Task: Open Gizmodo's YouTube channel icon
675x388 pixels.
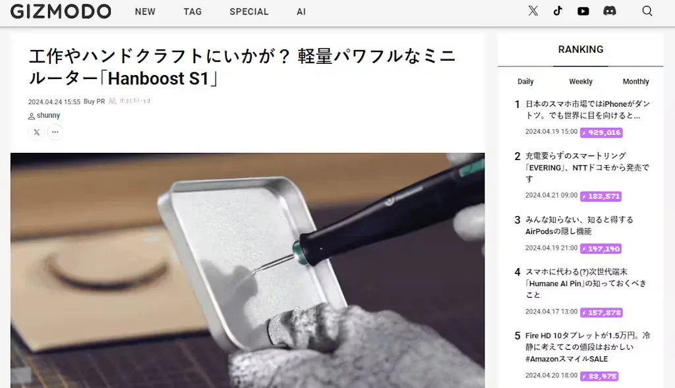Action: coord(583,11)
